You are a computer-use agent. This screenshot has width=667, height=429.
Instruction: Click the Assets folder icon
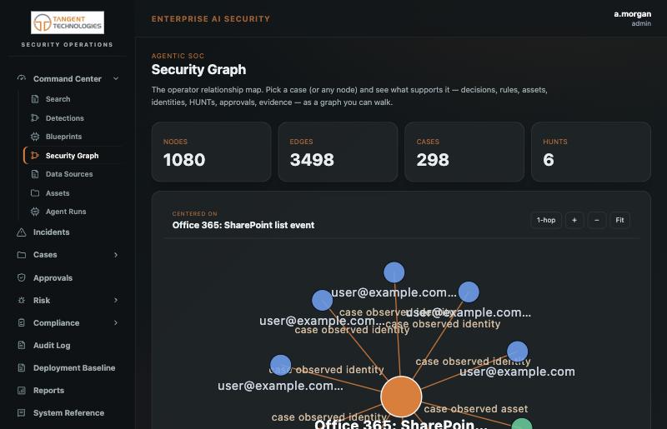point(35,193)
